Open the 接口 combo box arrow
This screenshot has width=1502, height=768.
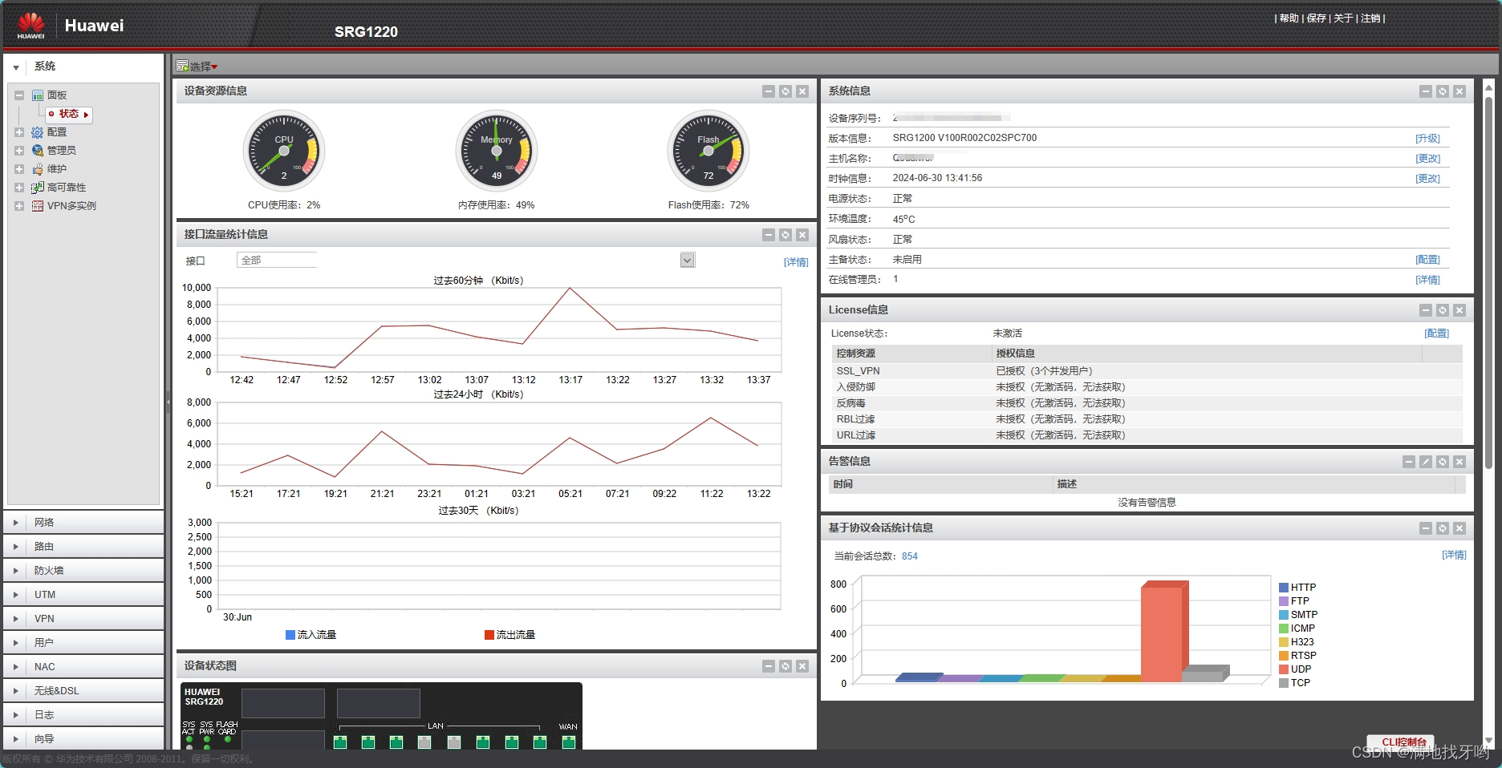coord(688,260)
